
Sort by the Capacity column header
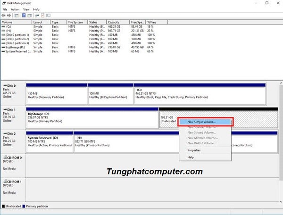pyautogui.click(x=118, y=22)
